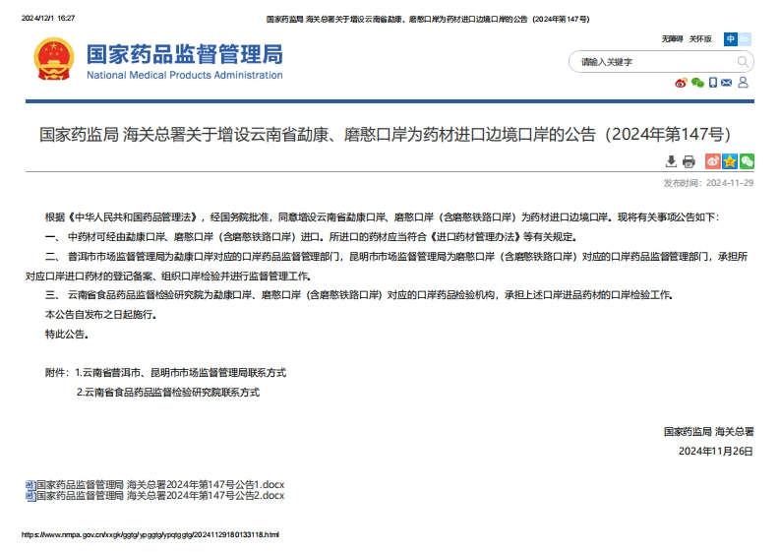Switch language to En

pos(745,39)
